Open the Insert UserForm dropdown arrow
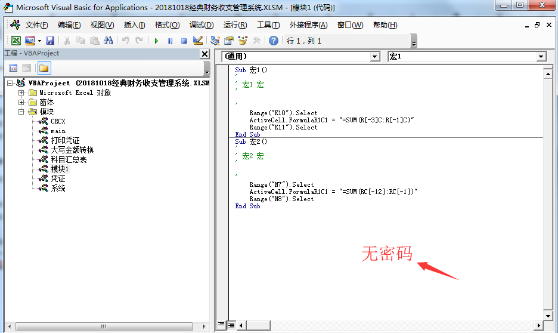The image size is (558, 333). 39,41
